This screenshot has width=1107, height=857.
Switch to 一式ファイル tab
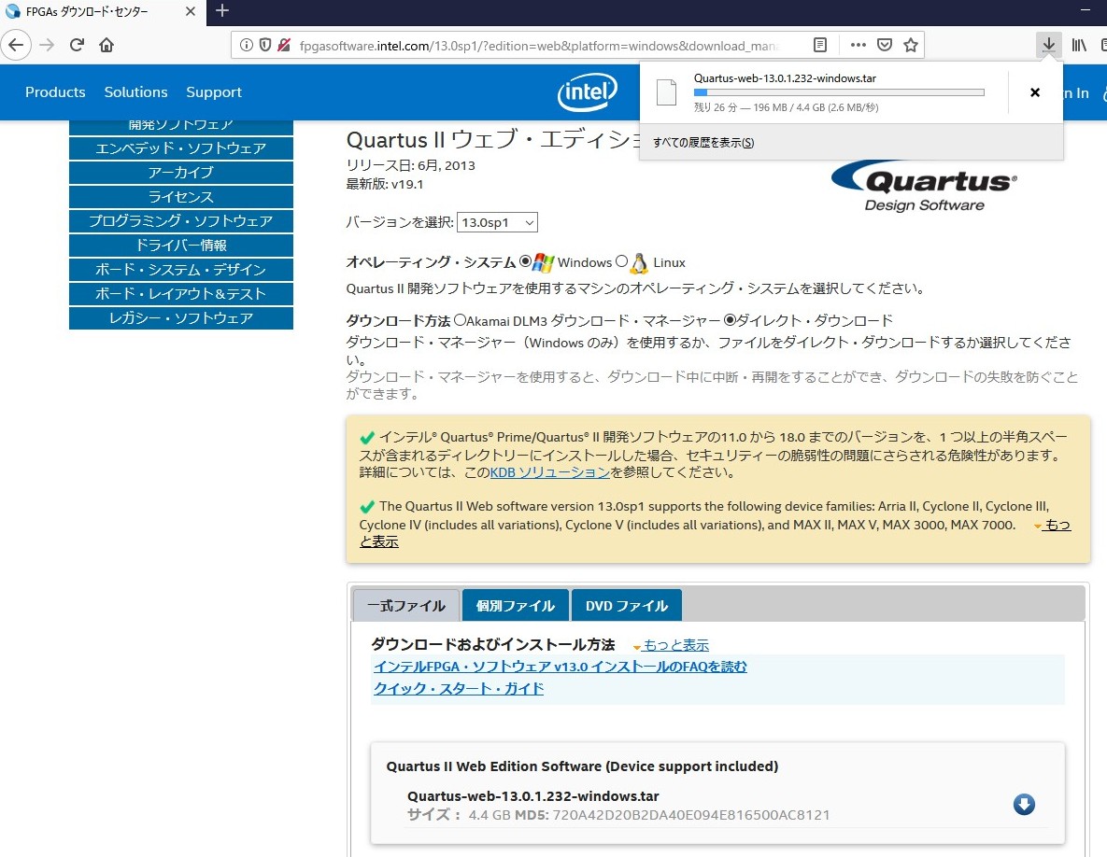pos(406,605)
